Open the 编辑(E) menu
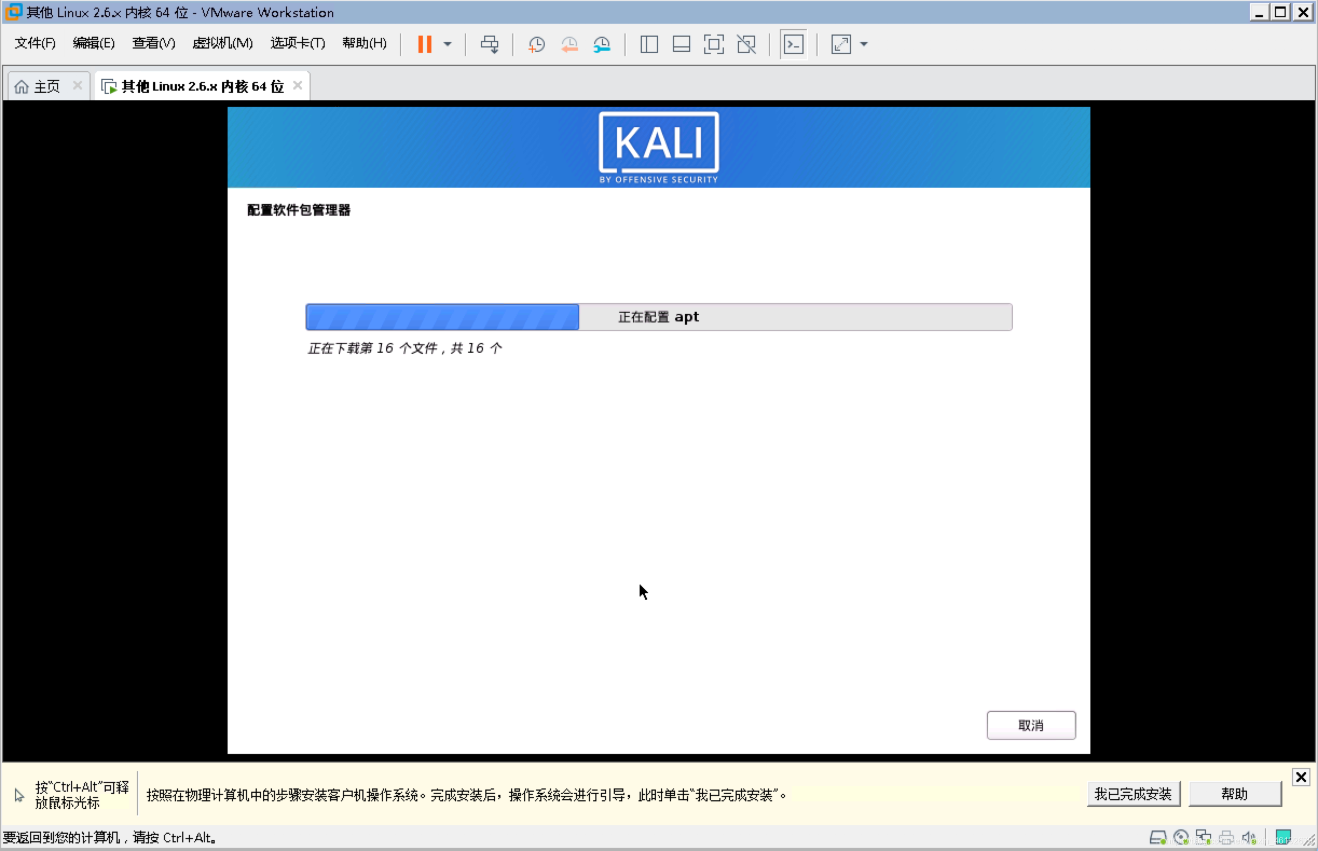This screenshot has width=1318, height=851. 94,43
